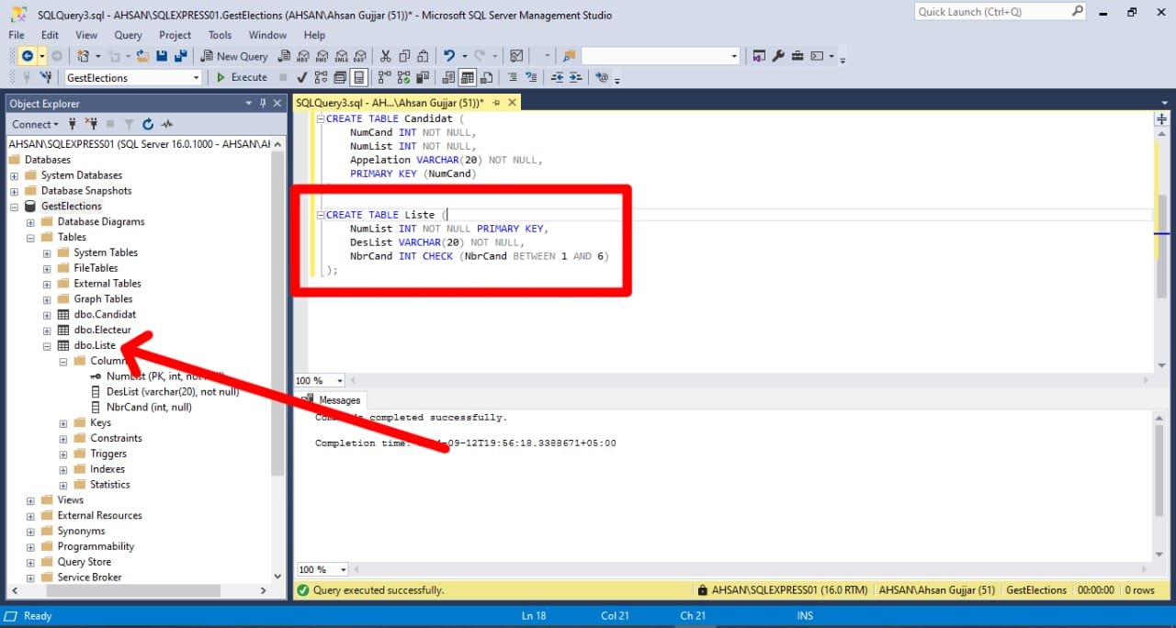Toggle Include Actual Execution Plan
Viewport: 1176px width, 628px height.
[383, 77]
